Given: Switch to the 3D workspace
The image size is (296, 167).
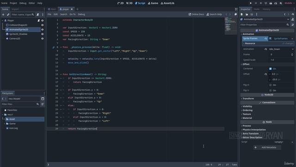Looking at the screenshot, I should point(129,3).
